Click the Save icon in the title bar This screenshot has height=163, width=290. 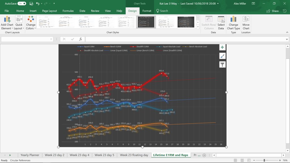(x=31, y=3)
